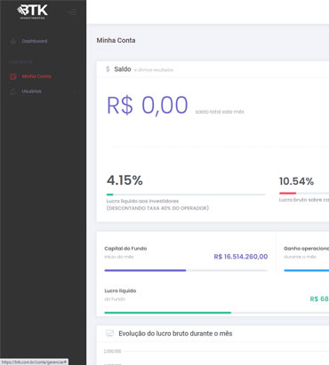Expand the Usuários submenu arrow
329x365 pixels.
pyautogui.click(x=75, y=91)
